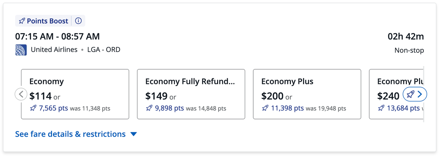This screenshot has width=443, height=160.
Task: Choose the Economy Plus $200 fare card
Action: (x=307, y=94)
